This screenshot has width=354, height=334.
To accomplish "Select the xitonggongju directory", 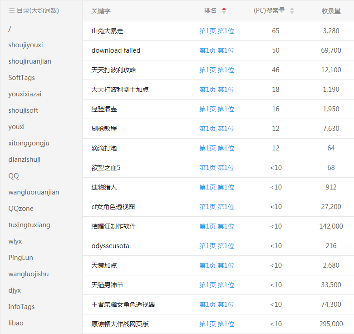I will (x=29, y=143).
